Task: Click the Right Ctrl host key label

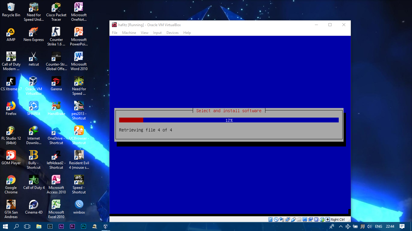Action: (338, 220)
